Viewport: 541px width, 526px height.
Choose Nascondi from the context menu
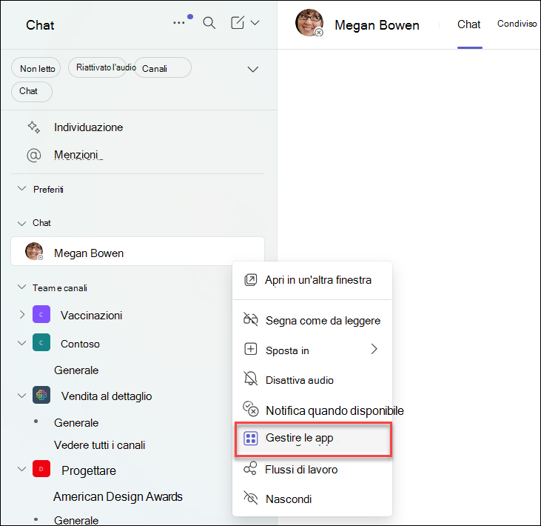coord(312,499)
